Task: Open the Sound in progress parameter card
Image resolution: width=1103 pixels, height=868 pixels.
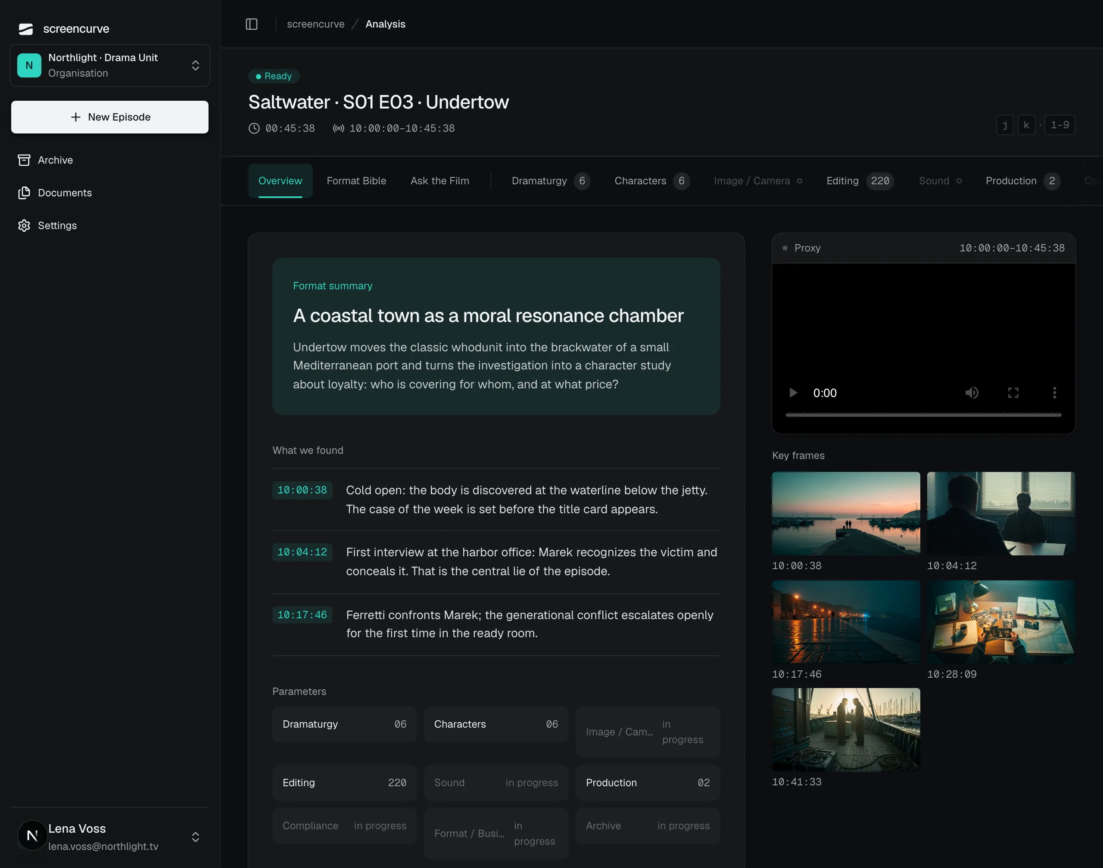Action: point(496,783)
